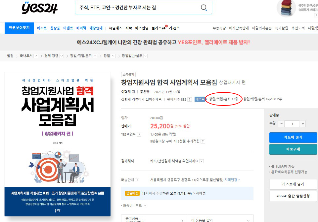Viewport: 318px width, 222px height.
Task: Click the arrow icon next to 배송안내
Action: (137, 180)
